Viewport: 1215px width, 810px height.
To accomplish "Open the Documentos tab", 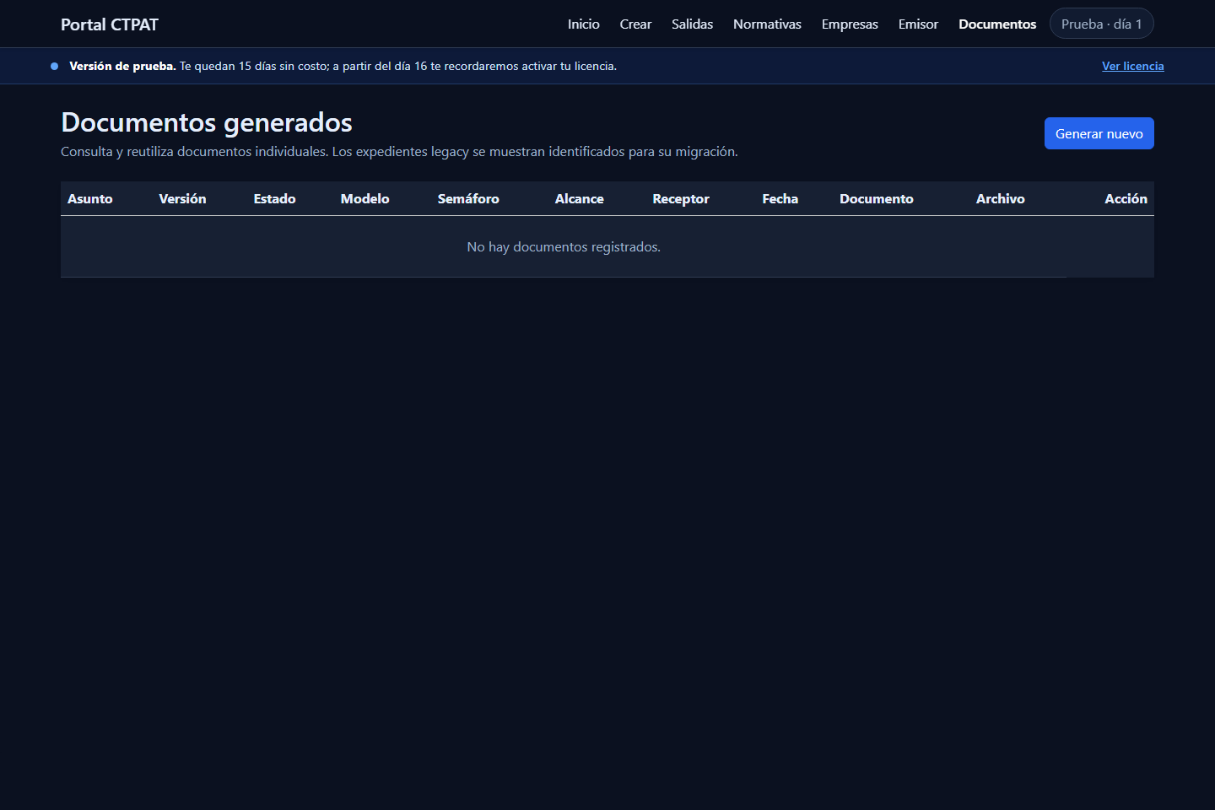I will click(997, 24).
